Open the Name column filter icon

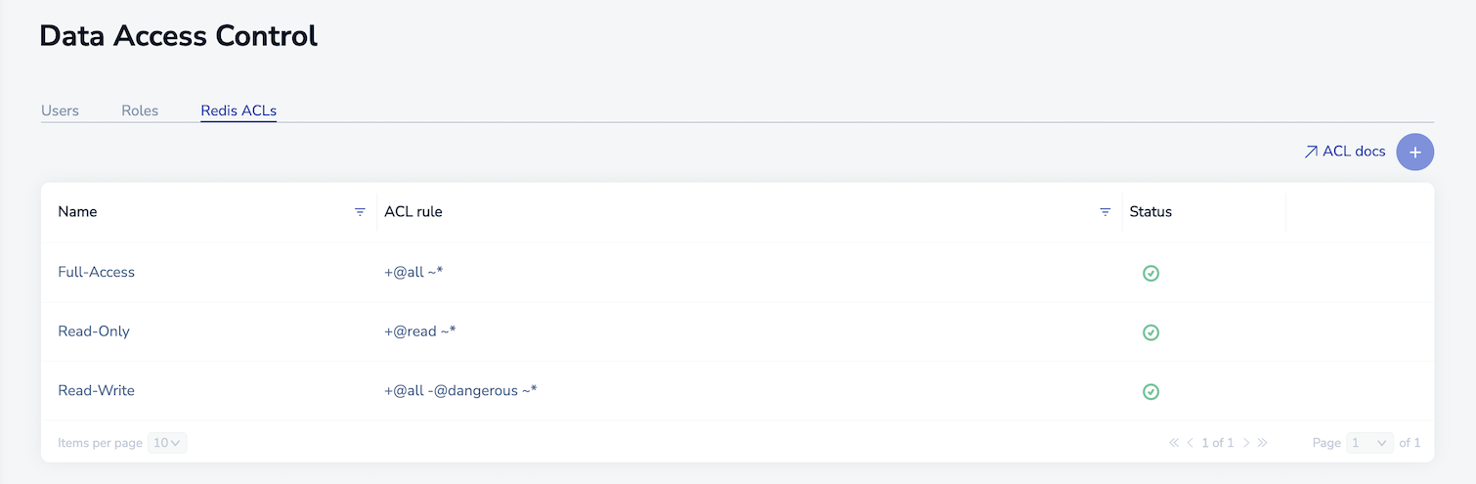pos(360,212)
